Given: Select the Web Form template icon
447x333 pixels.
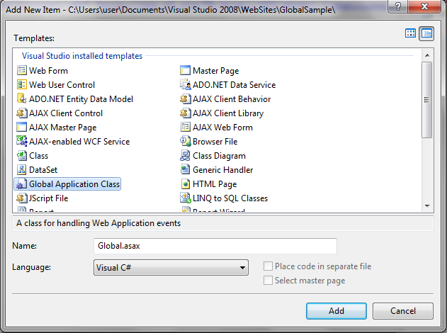Looking at the screenshot, I should coord(22,71).
